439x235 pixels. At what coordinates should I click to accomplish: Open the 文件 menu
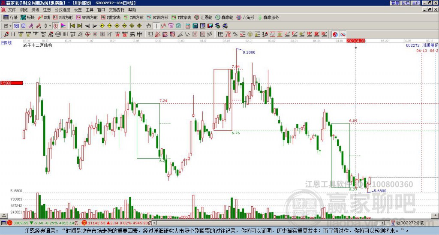tap(12, 10)
